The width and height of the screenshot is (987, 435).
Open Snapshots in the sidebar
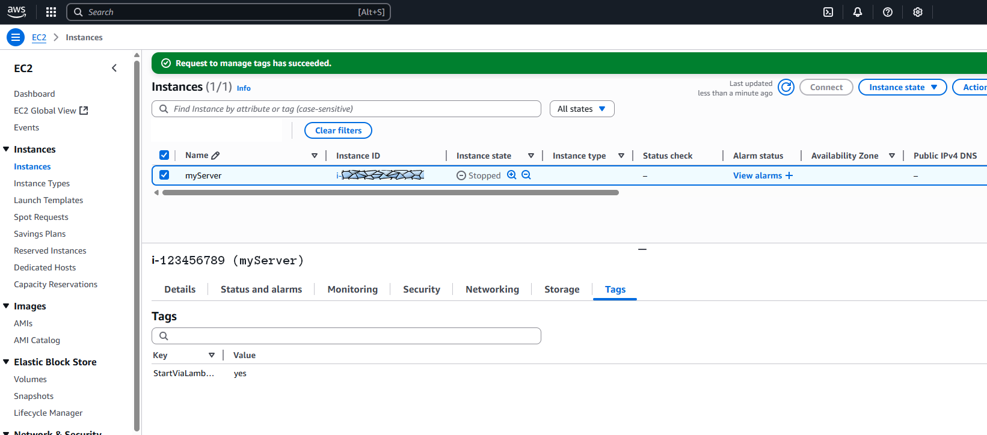tap(34, 396)
